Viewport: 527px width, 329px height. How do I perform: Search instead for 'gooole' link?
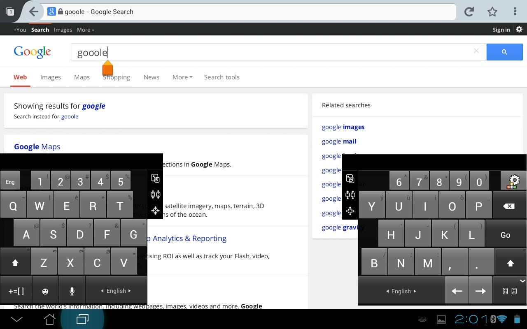pyautogui.click(x=70, y=116)
